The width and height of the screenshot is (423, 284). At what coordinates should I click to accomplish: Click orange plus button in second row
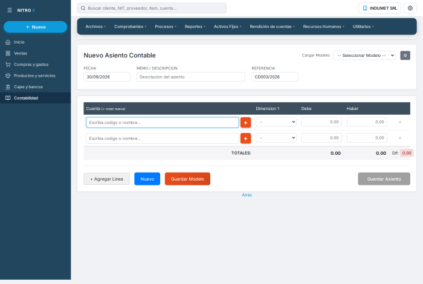click(x=245, y=138)
